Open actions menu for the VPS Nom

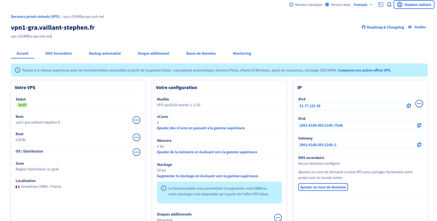click(x=137, y=120)
